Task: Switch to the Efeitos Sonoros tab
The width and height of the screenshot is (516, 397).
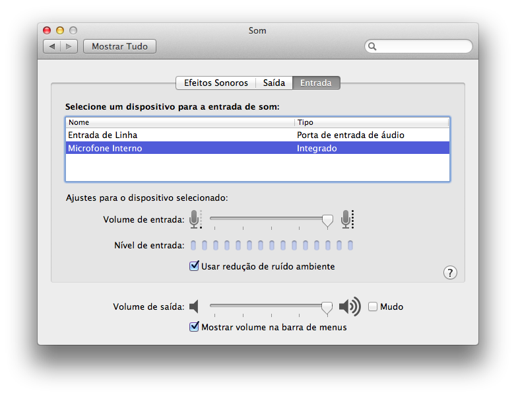Action: coord(216,83)
